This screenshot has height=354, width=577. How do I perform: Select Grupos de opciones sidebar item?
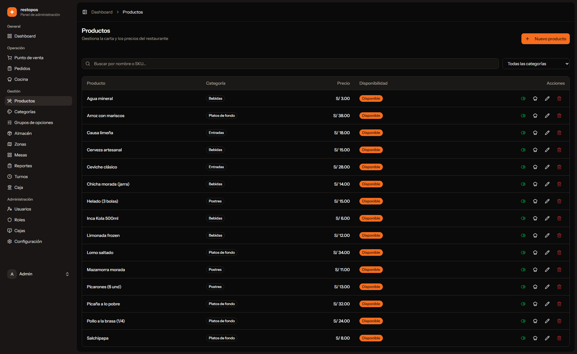coord(38,123)
